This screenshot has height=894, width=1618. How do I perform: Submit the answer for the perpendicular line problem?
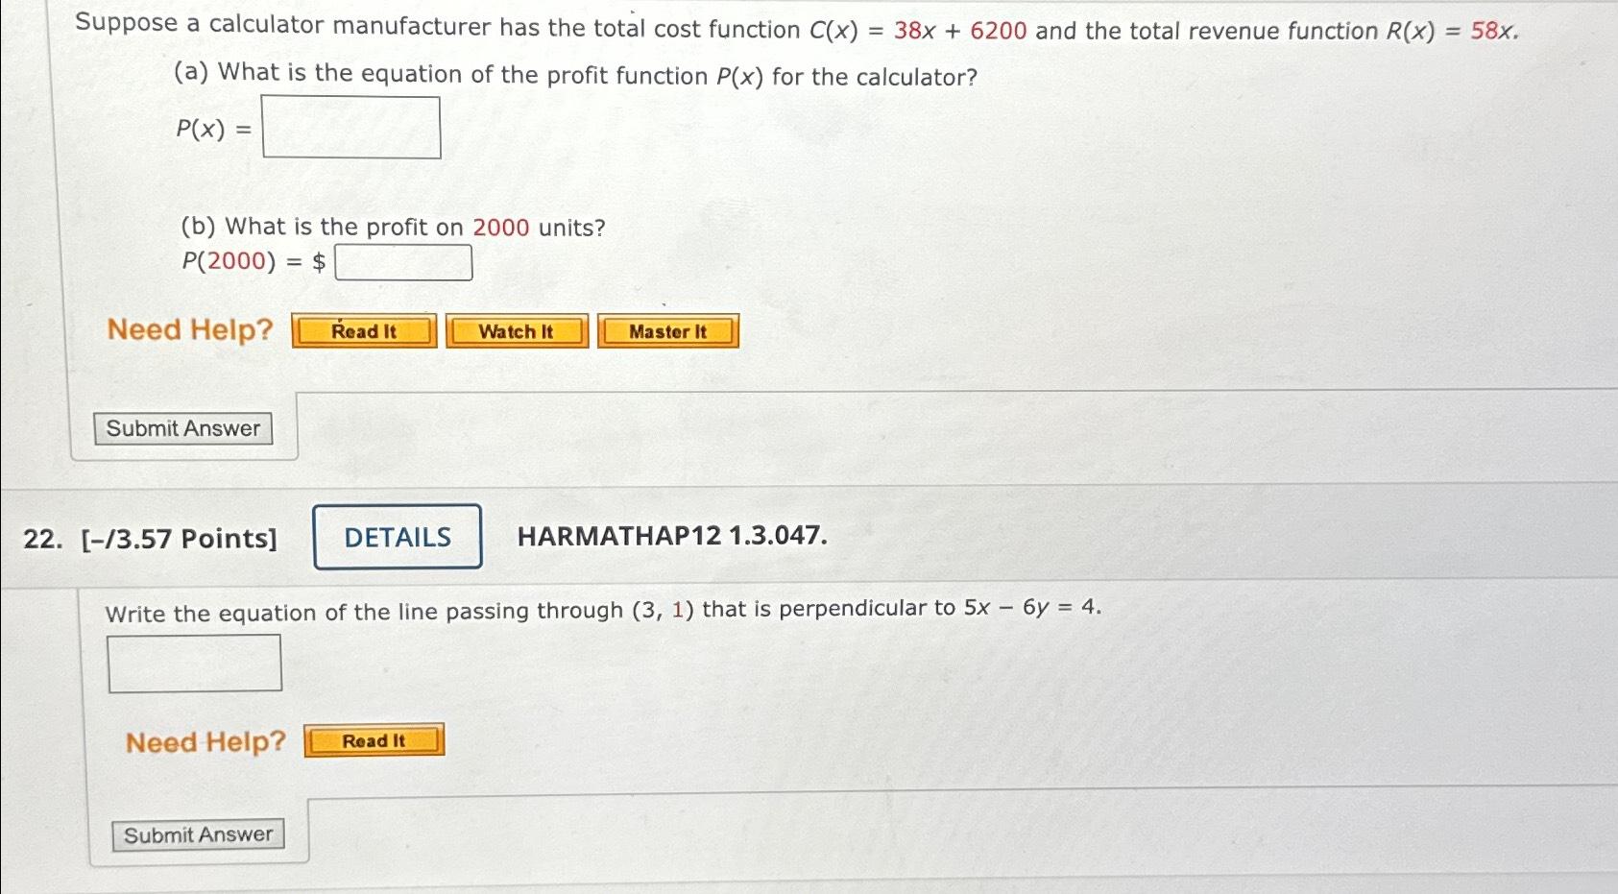tap(197, 834)
